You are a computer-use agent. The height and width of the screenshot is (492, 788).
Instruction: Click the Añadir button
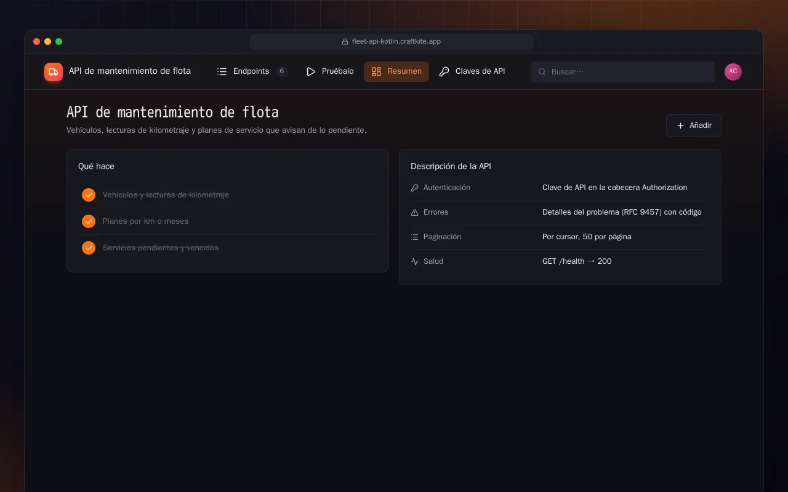694,125
